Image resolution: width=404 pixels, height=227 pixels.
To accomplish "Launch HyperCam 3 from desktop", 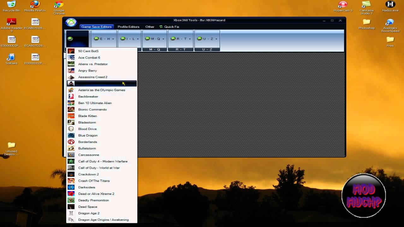I will pos(343,6).
